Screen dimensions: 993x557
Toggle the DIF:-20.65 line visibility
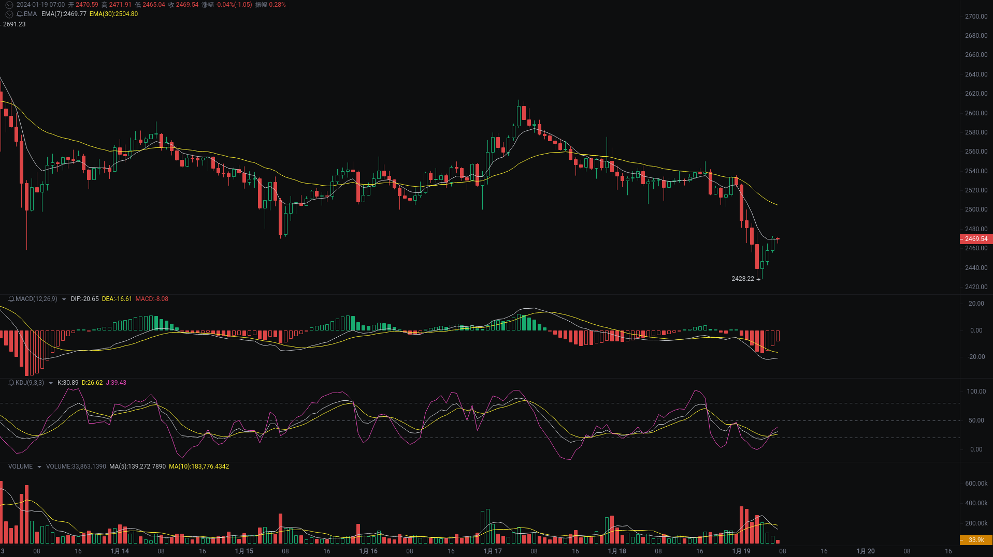84,299
